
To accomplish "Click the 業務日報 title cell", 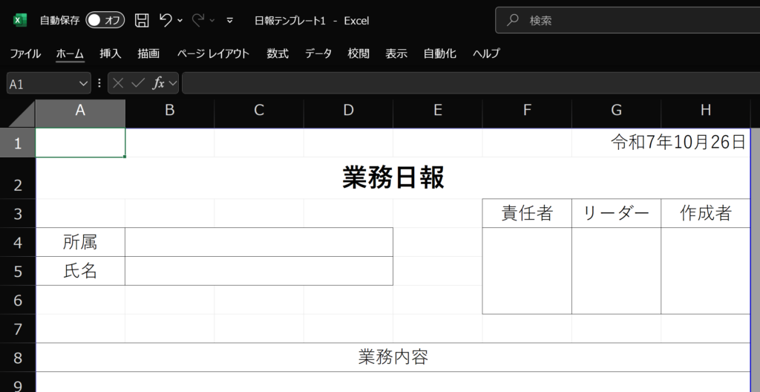I will click(393, 178).
